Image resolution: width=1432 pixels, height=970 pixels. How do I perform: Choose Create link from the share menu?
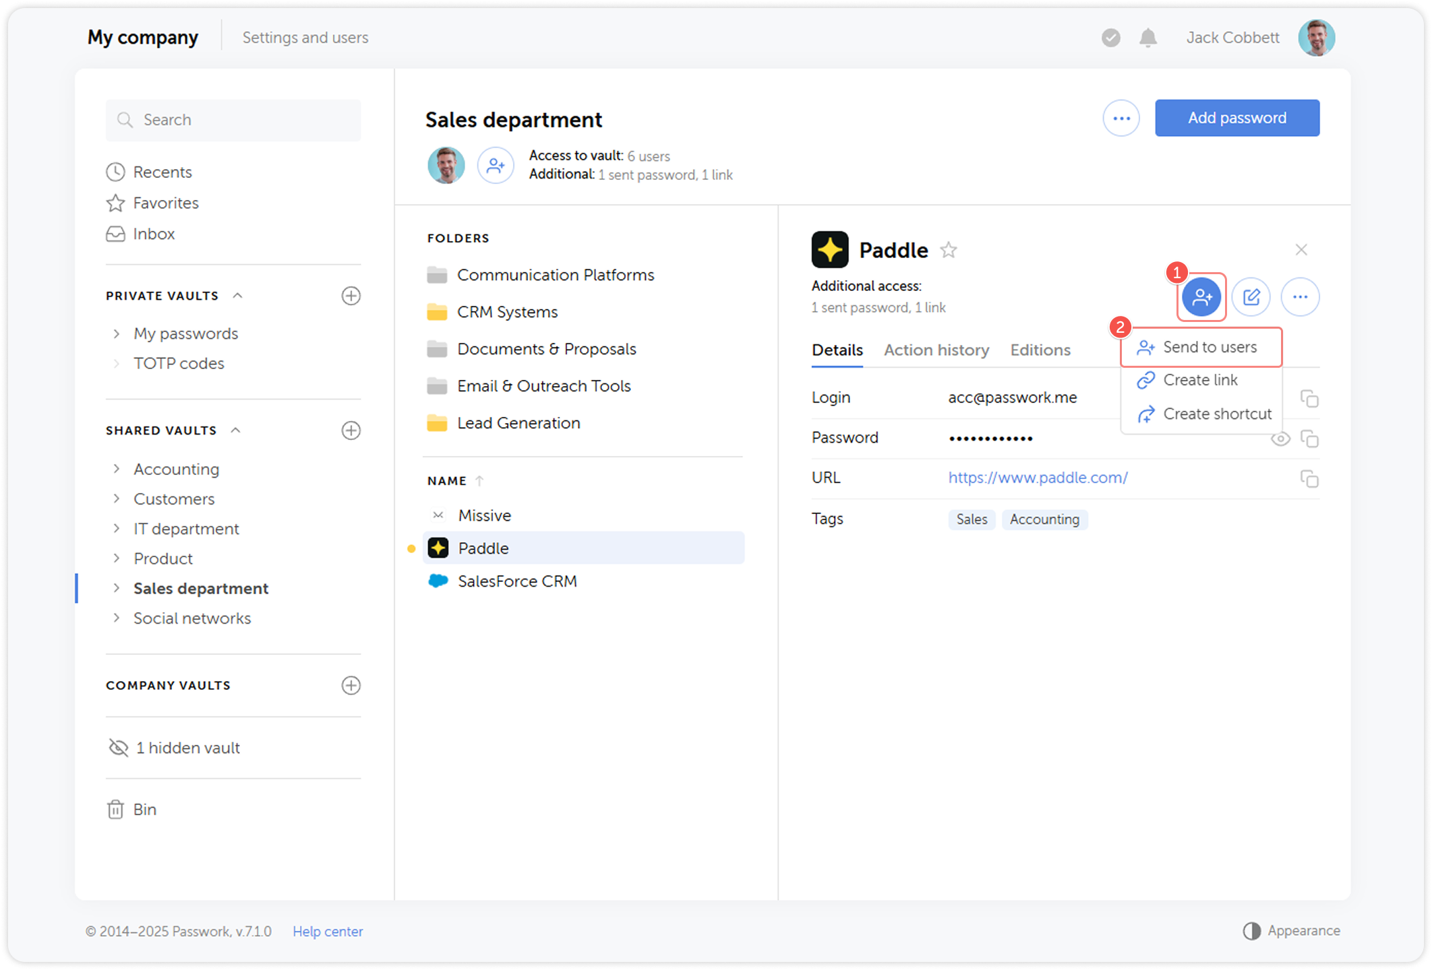pyautogui.click(x=1199, y=380)
